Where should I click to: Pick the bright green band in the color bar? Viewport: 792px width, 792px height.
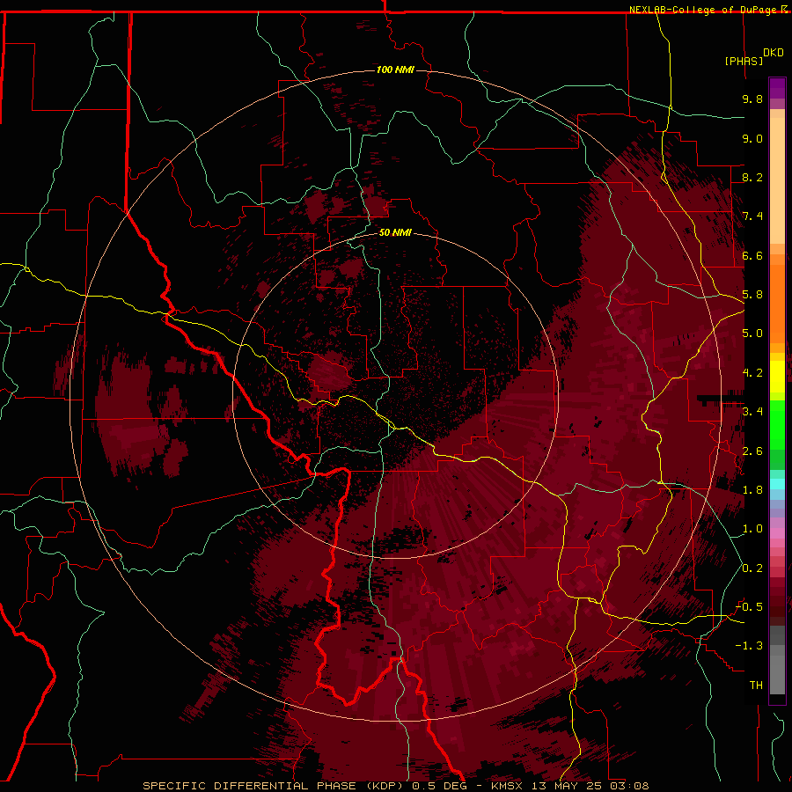(777, 427)
